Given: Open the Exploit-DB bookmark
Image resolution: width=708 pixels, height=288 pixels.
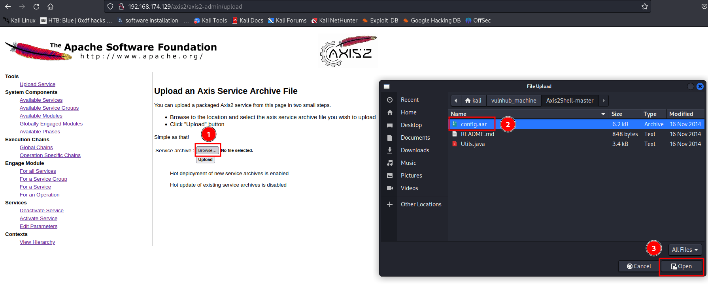Looking at the screenshot, I should (380, 21).
